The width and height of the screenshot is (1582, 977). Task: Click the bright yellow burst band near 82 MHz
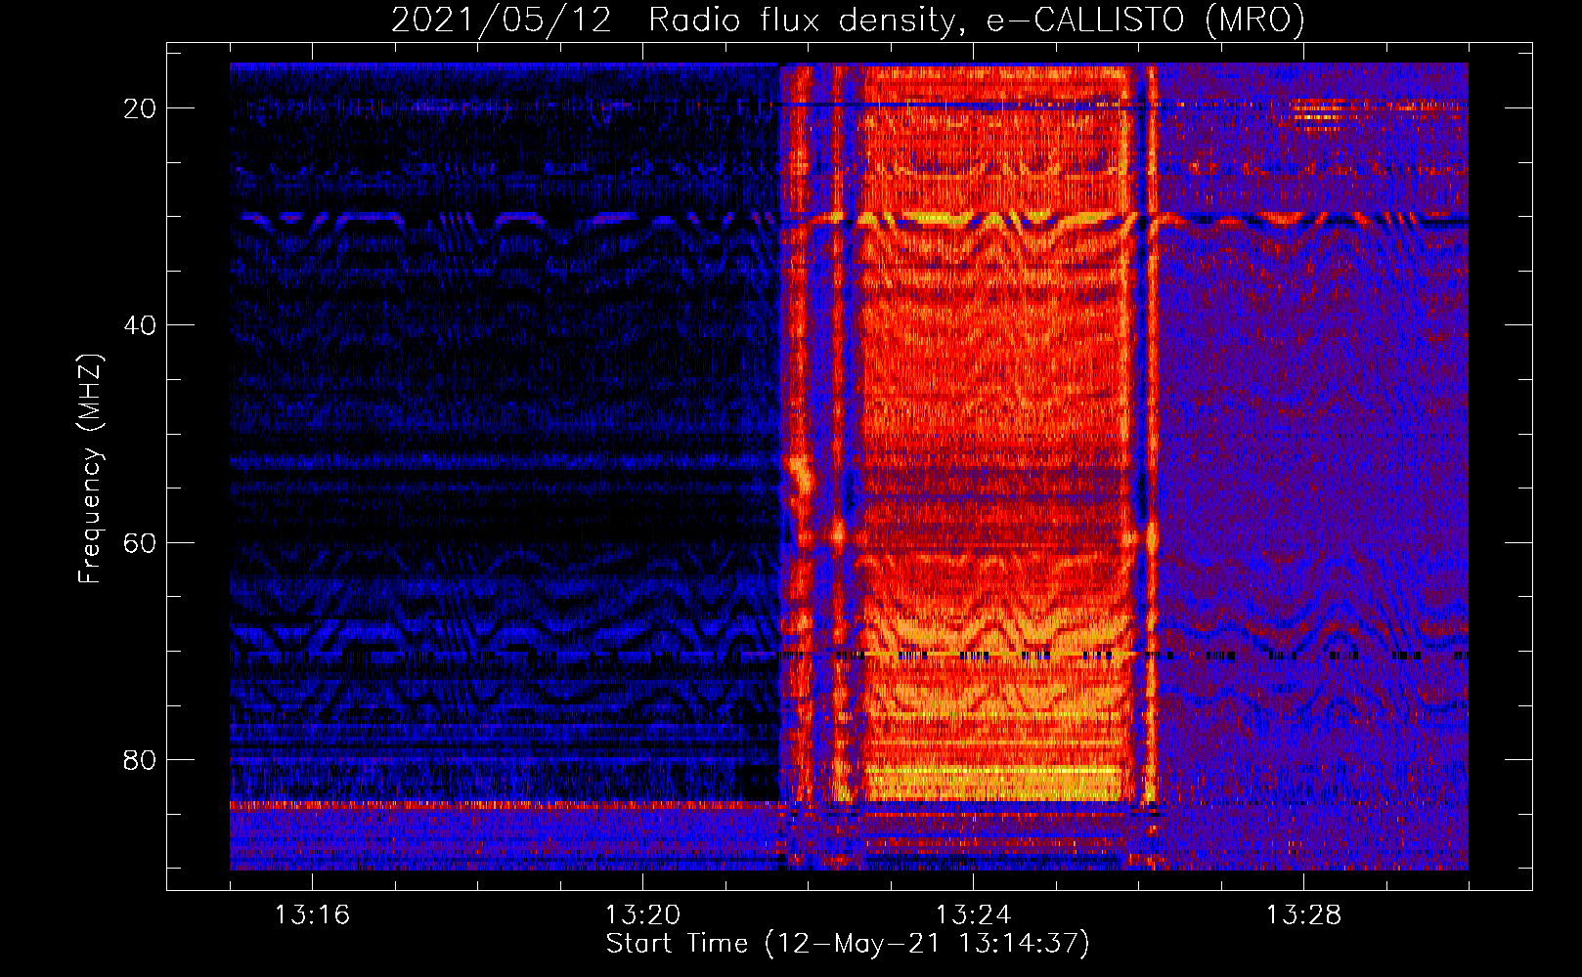point(992,784)
